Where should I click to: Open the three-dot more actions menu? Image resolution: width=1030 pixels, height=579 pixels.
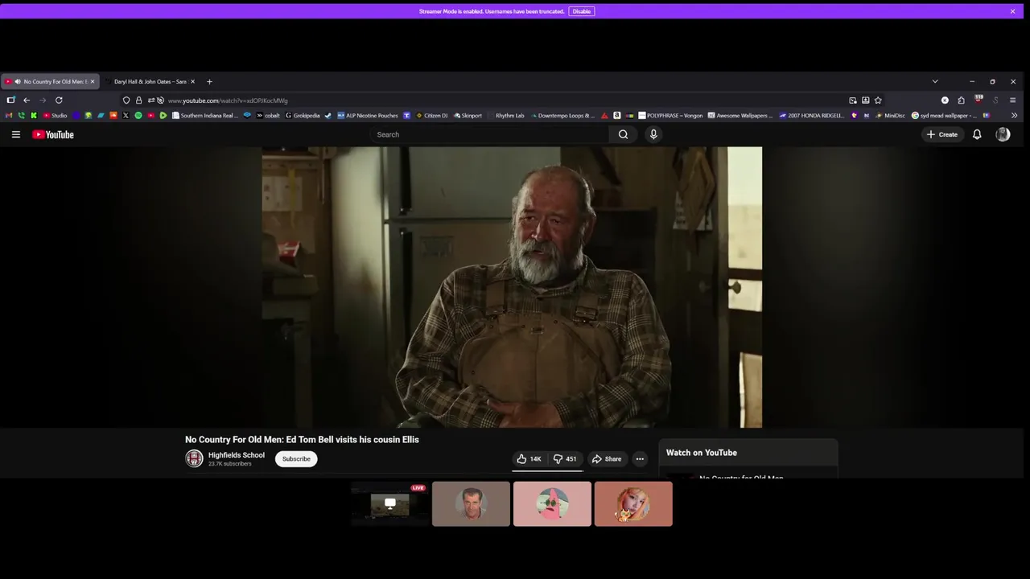640,459
